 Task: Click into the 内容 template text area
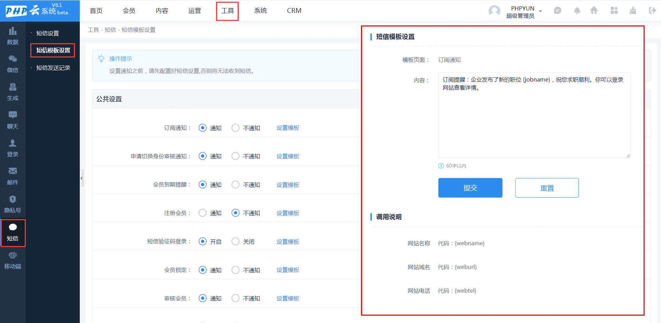[535, 115]
